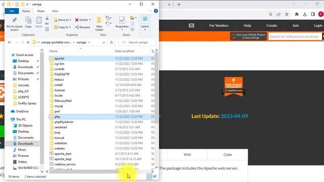Expand the address bar history dropdown
This screenshot has height=182, width=324.
click(x=104, y=42)
